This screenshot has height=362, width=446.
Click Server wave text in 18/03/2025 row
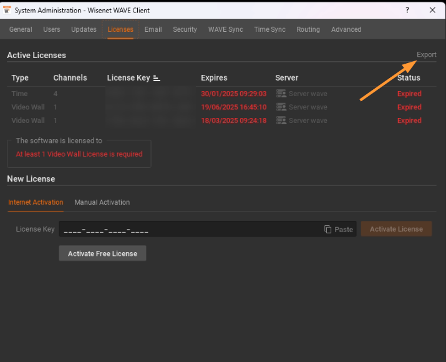click(x=308, y=120)
